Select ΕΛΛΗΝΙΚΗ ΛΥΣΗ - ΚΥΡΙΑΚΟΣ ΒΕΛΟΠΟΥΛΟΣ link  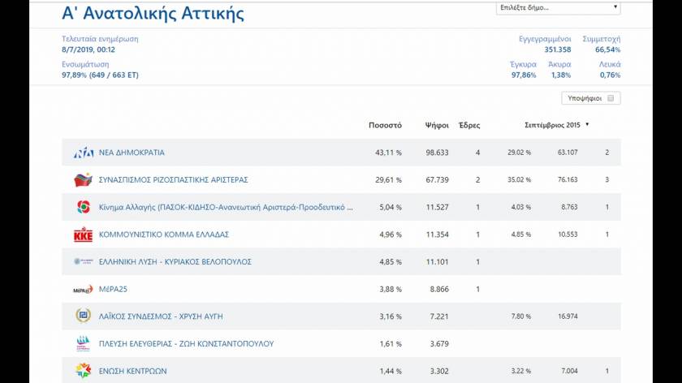pos(175,262)
